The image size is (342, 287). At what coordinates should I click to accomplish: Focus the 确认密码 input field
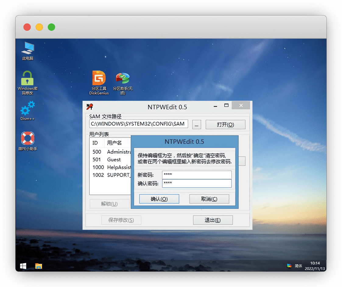pyautogui.click(x=197, y=183)
